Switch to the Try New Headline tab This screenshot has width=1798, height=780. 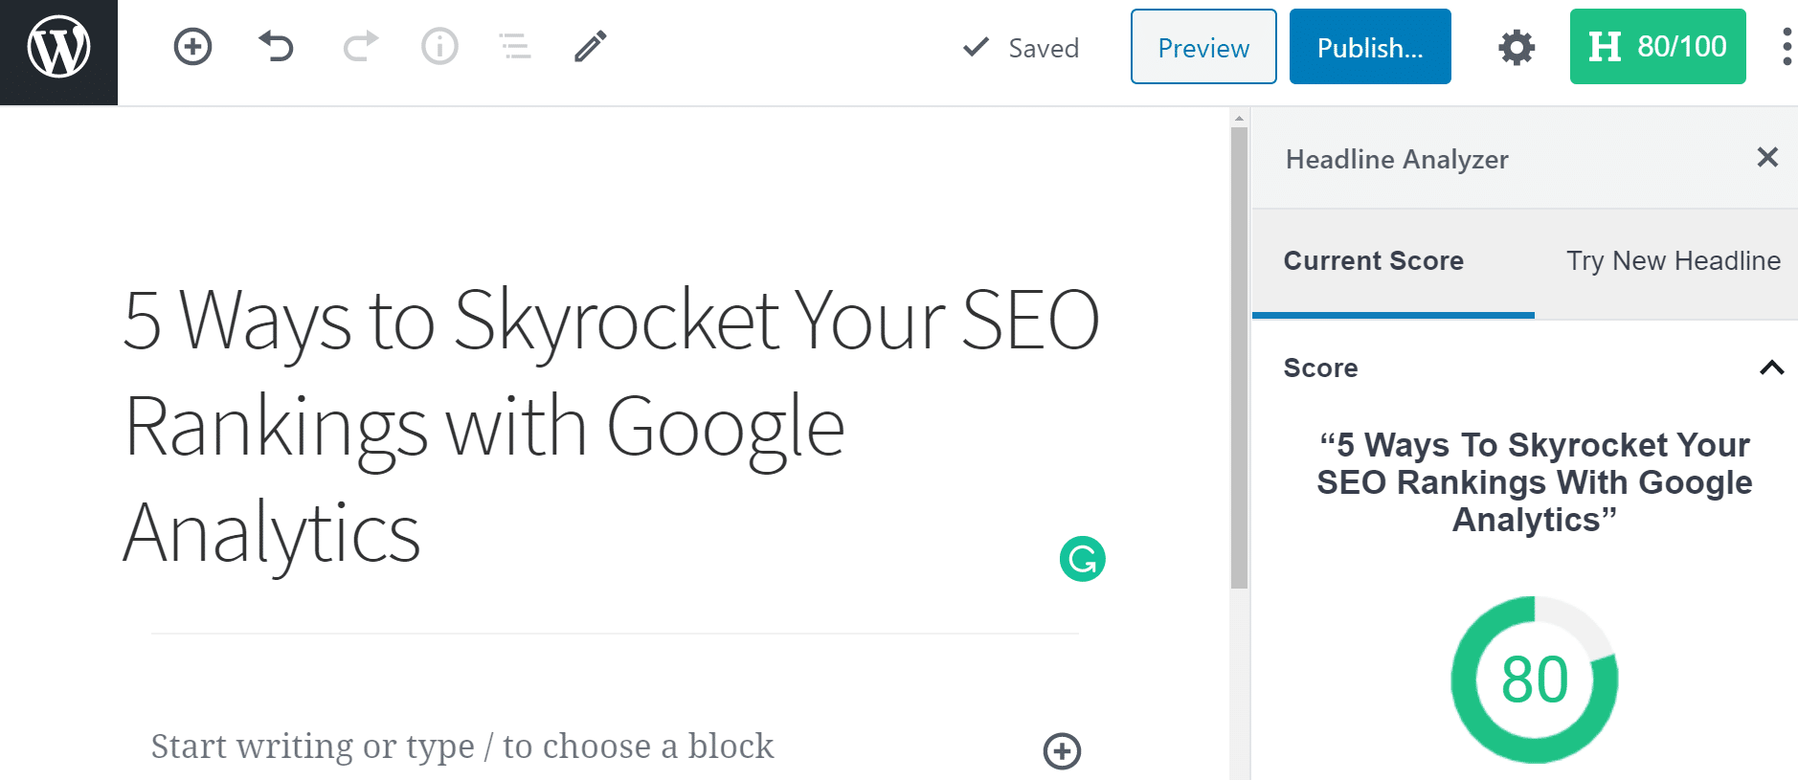coord(1673,260)
